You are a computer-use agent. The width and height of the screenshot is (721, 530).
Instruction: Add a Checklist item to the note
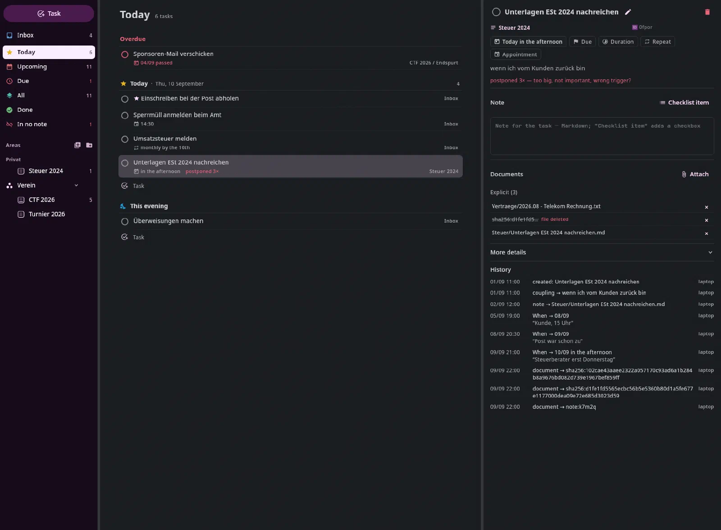coord(684,103)
